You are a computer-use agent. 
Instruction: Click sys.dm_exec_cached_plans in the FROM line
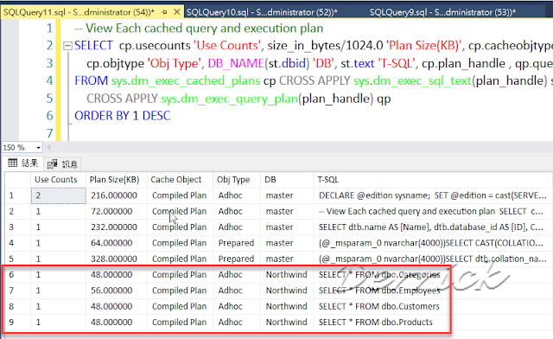click(186, 81)
